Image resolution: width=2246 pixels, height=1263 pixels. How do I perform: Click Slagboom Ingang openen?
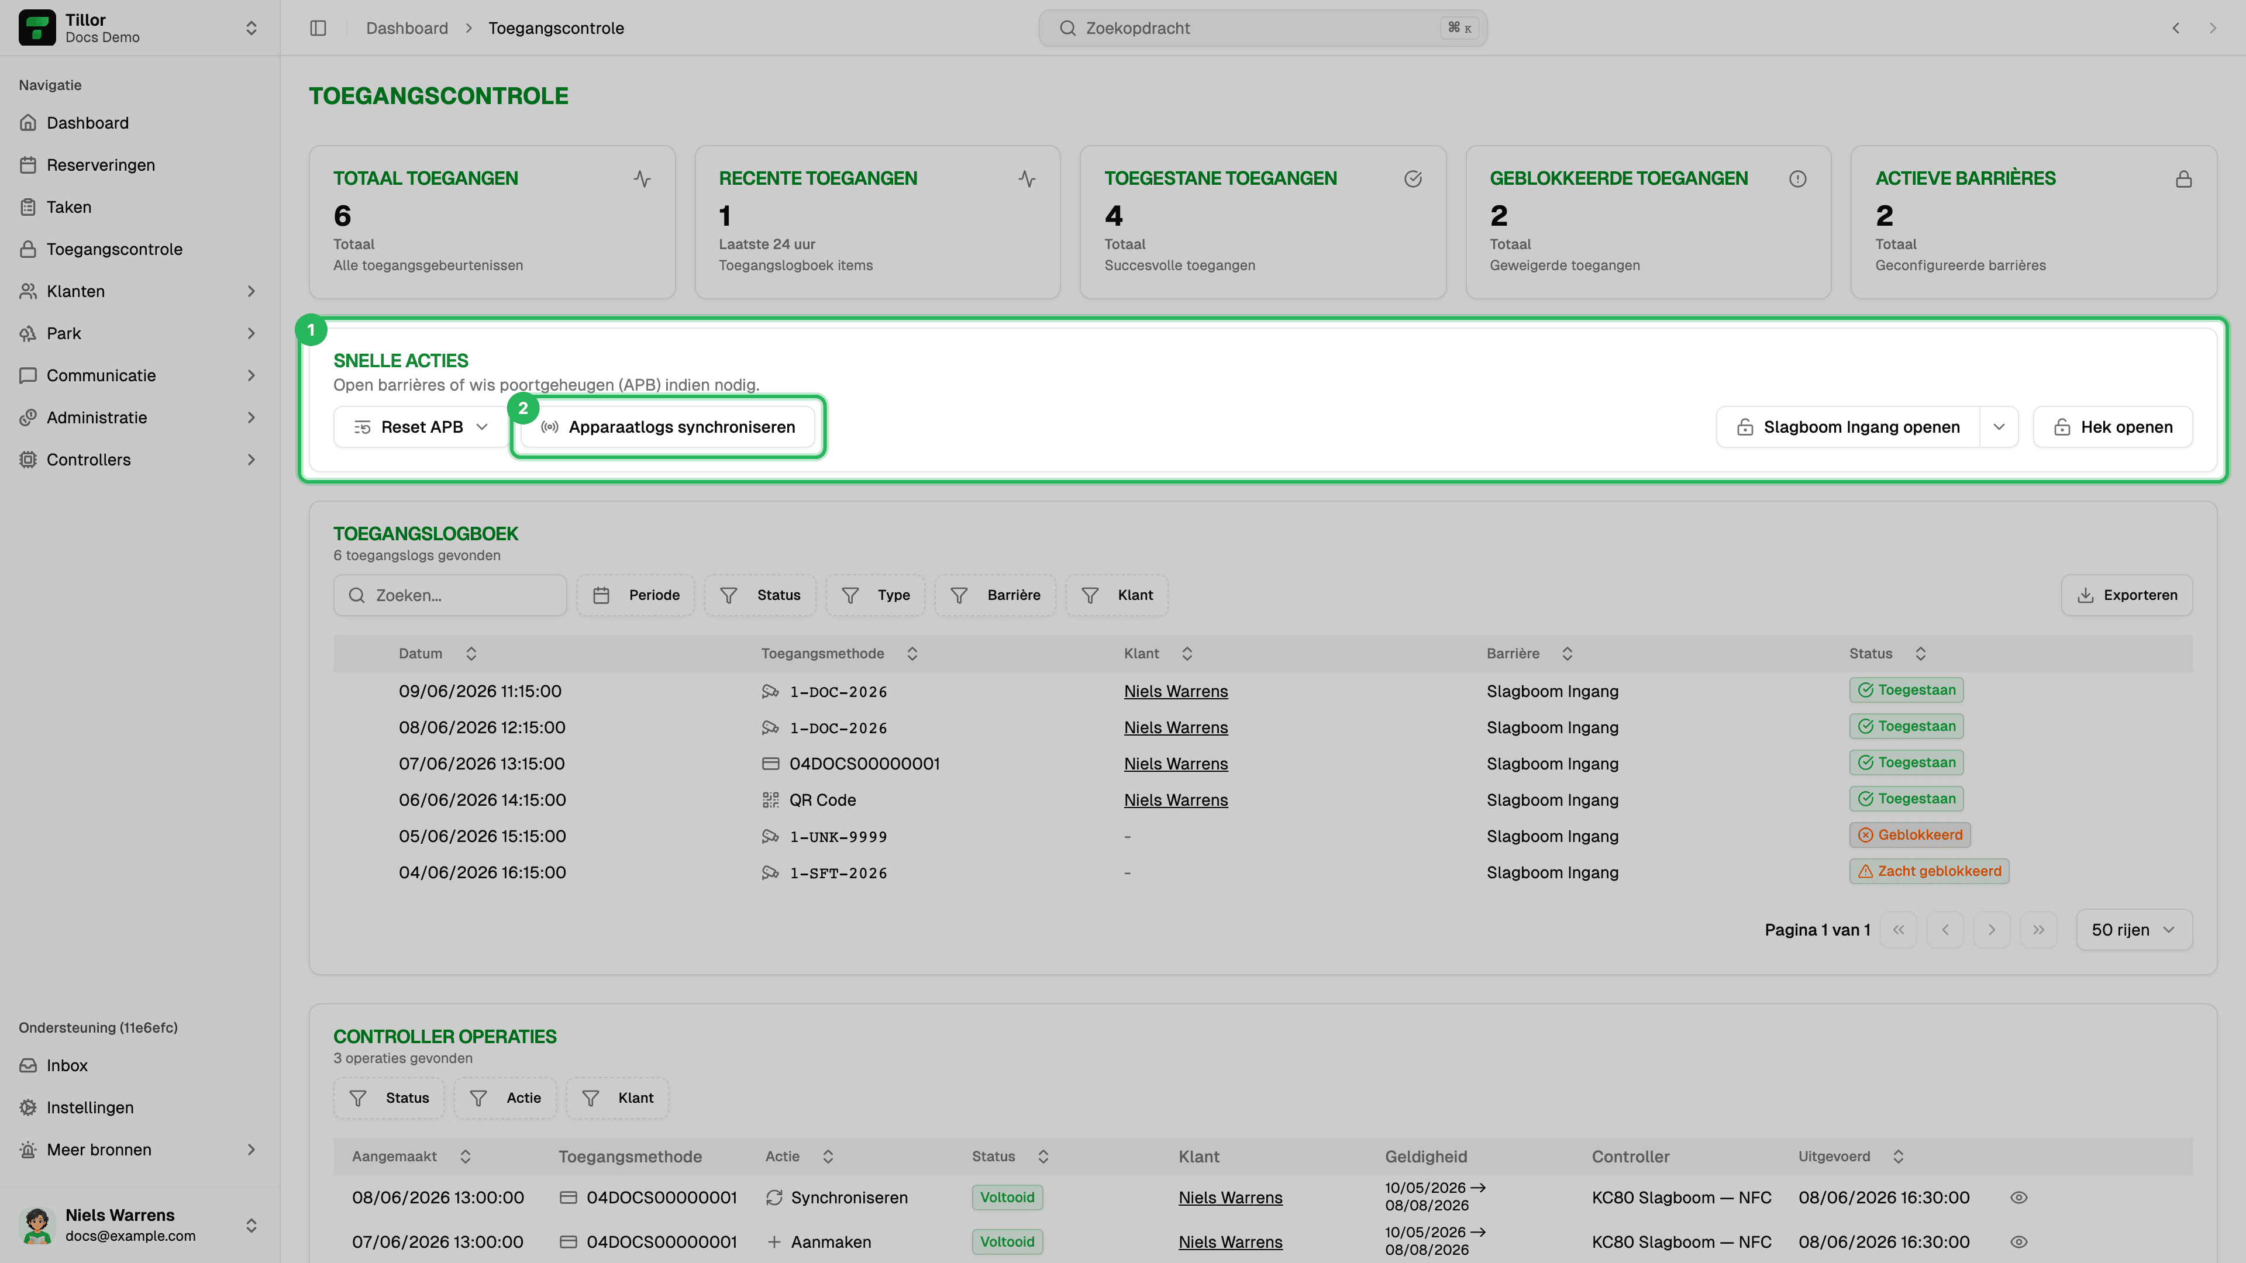pyautogui.click(x=1848, y=427)
